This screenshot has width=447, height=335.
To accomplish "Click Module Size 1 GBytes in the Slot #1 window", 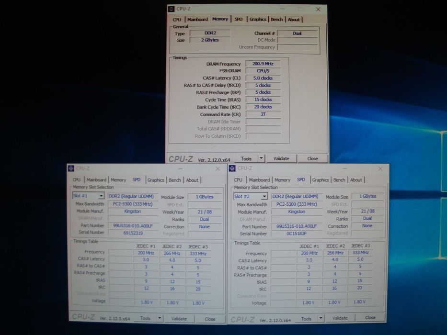I will 205,197.
